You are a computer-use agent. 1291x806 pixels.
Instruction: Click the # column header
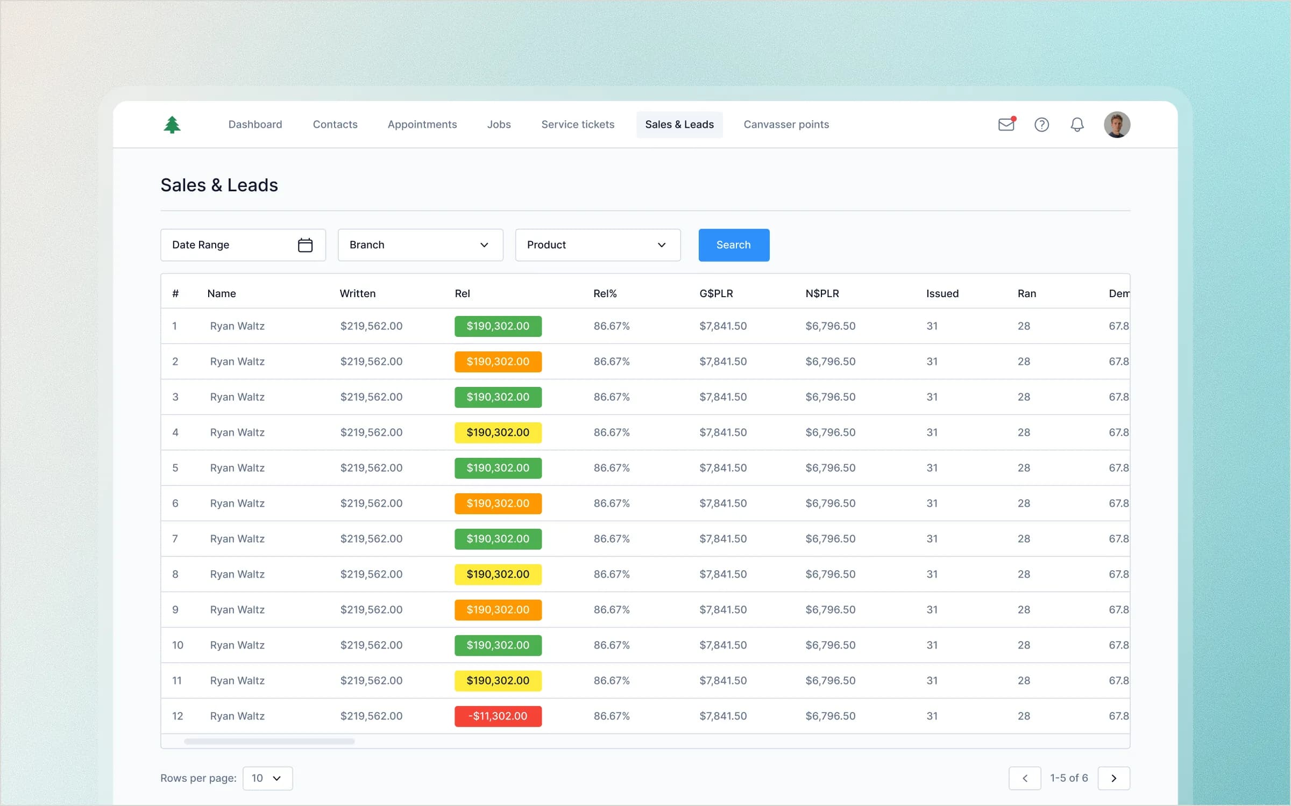coord(175,293)
